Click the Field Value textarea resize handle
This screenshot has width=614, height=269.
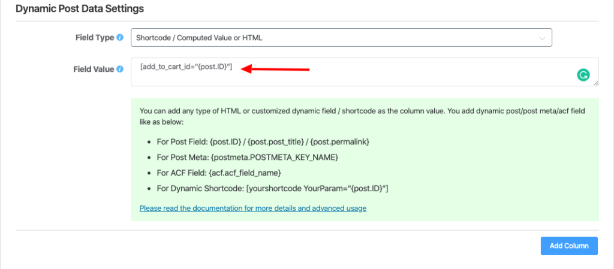tap(595, 83)
